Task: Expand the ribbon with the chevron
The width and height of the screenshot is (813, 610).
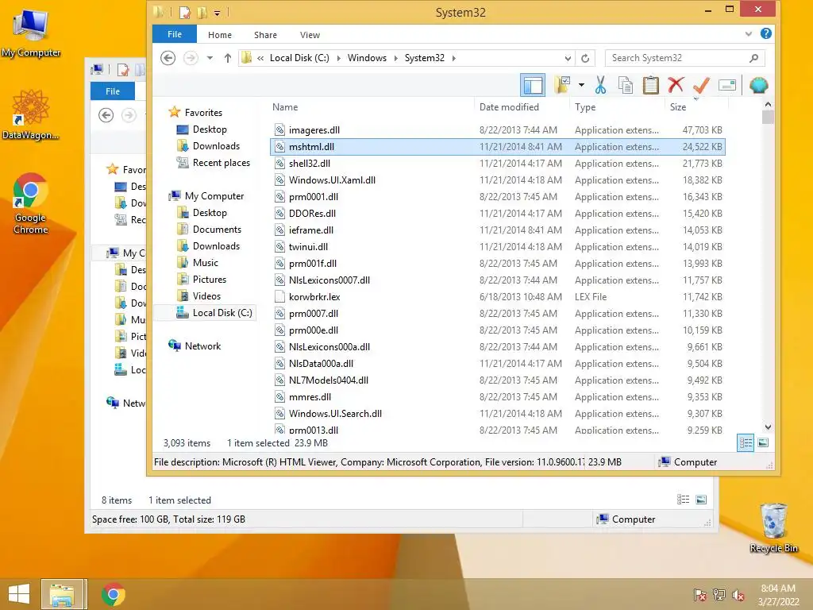Action: click(x=748, y=34)
